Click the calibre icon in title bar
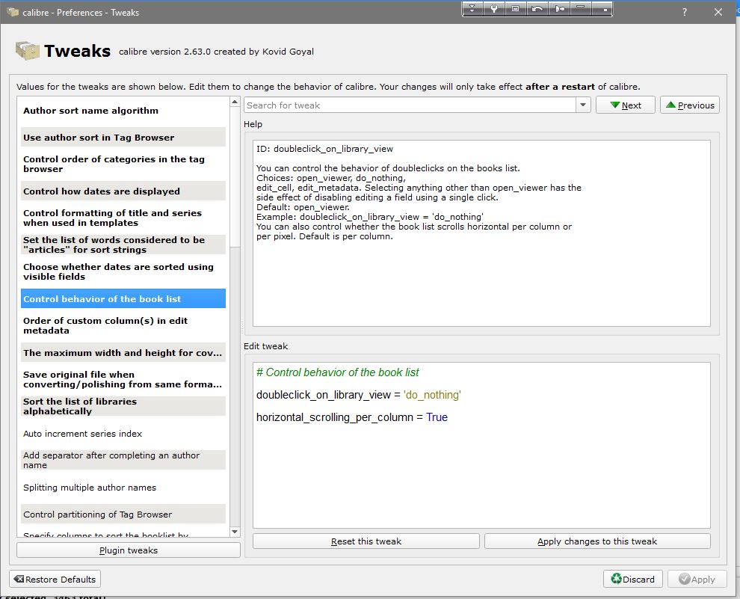 coord(13,13)
